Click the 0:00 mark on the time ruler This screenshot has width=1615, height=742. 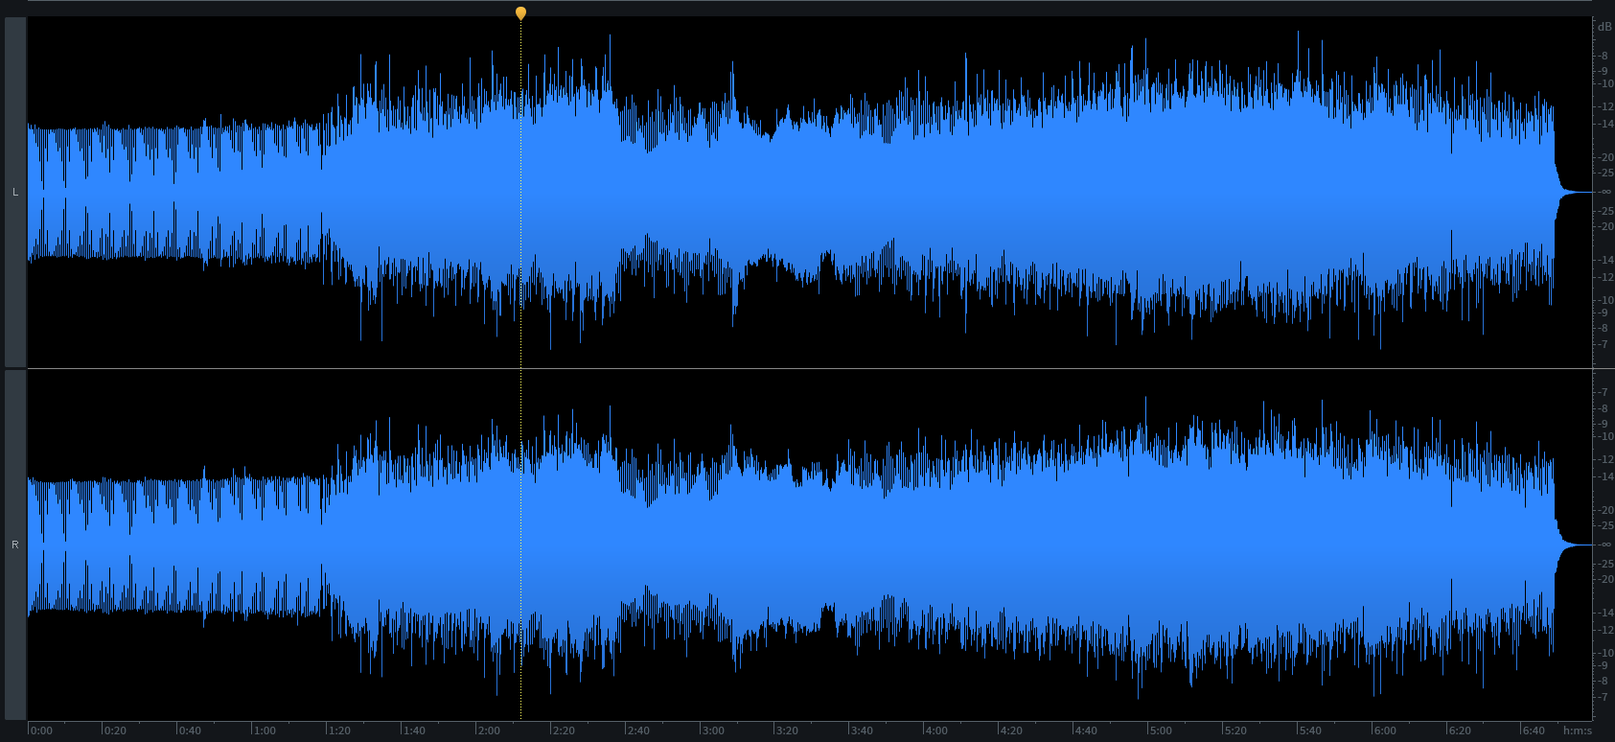pyautogui.click(x=41, y=730)
